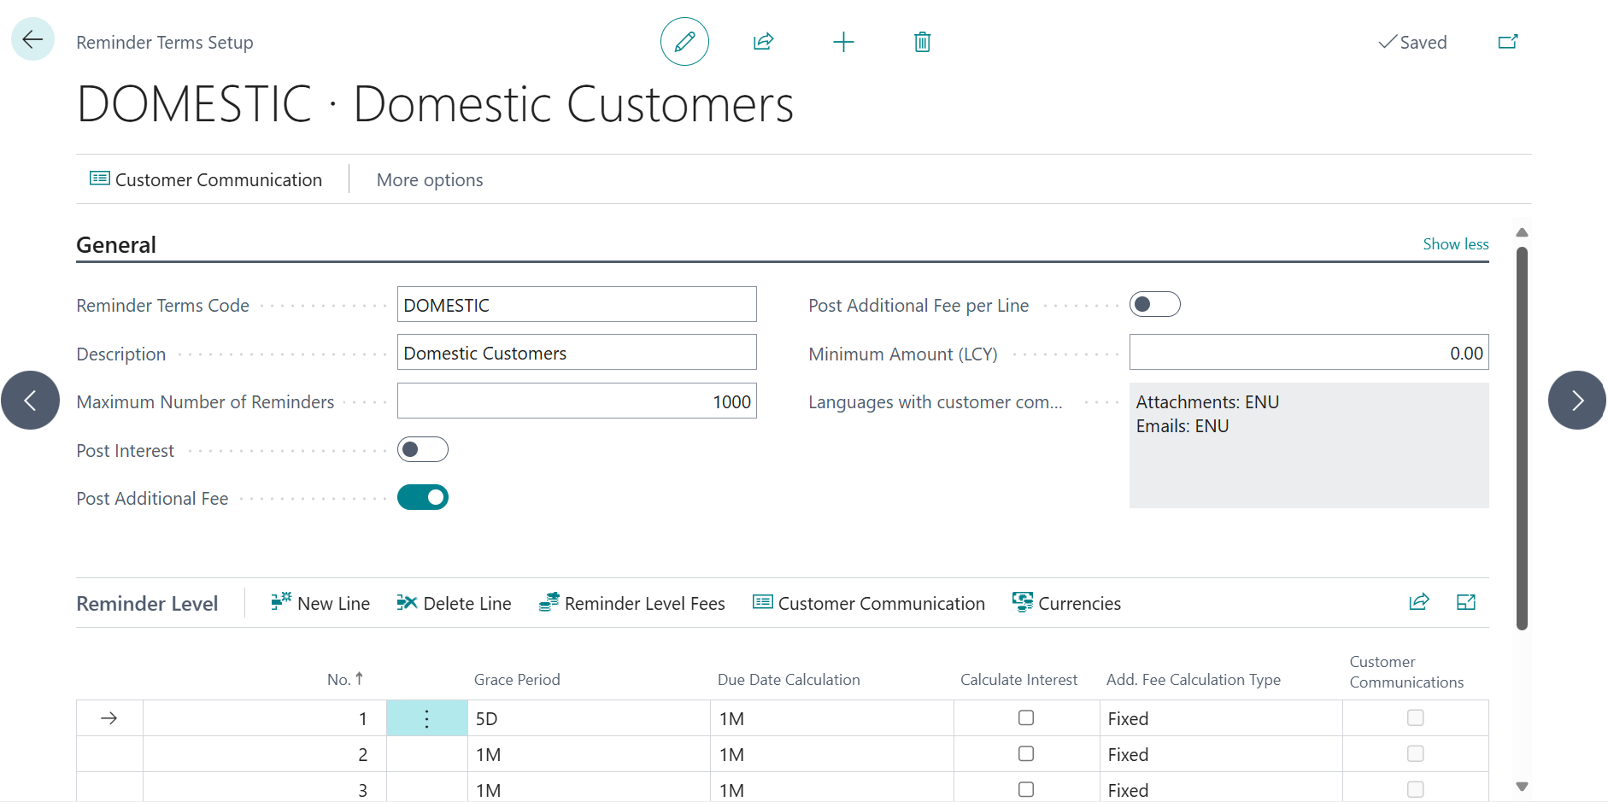Click the Maximum Number of Reminders field

577,401
